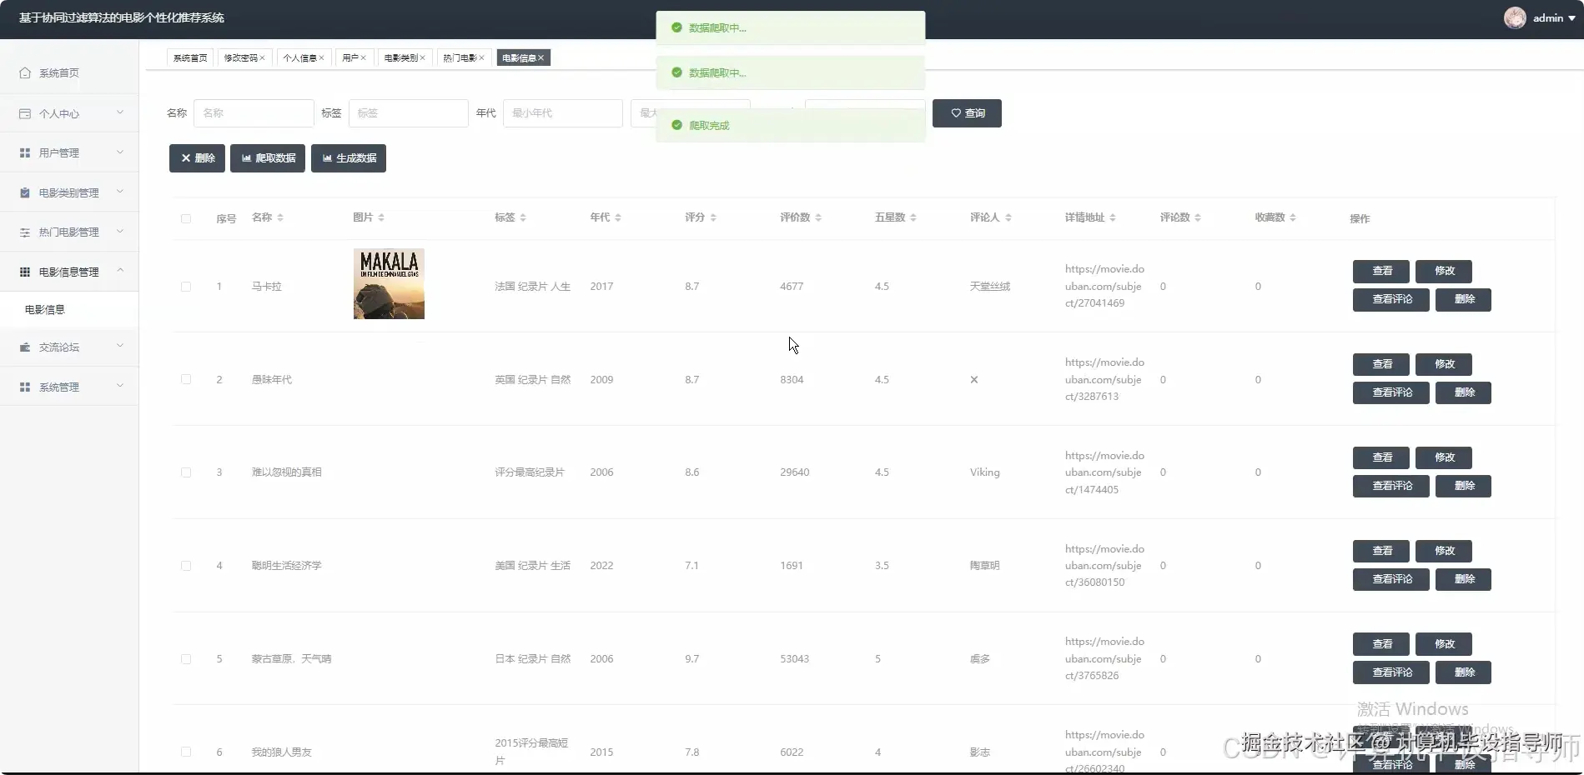1584x775 pixels.
Task: Open the admin account dropdown arrow
Action: [1571, 18]
